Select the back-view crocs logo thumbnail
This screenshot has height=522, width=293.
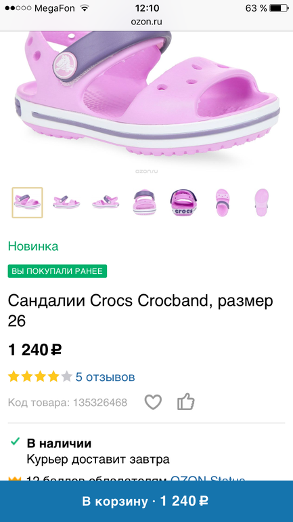point(183,203)
